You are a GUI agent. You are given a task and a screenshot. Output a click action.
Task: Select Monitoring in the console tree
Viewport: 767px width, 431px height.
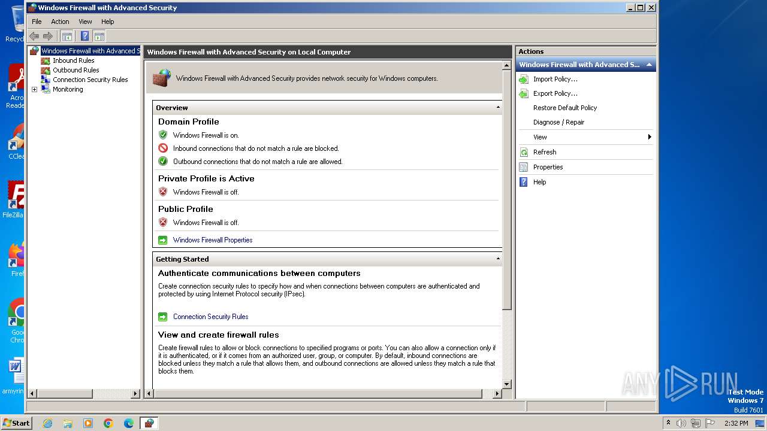(68, 89)
